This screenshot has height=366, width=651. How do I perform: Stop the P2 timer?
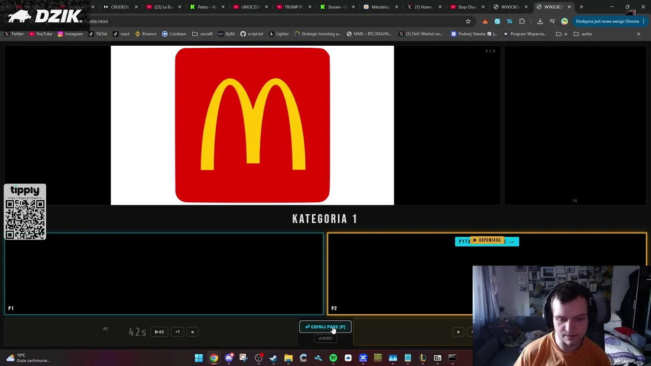click(458, 332)
